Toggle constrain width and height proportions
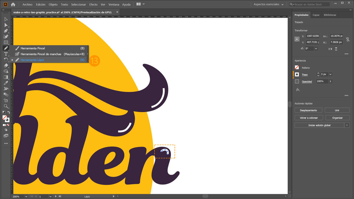The height and width of the screenshot is (199, 354). point(348,39)
